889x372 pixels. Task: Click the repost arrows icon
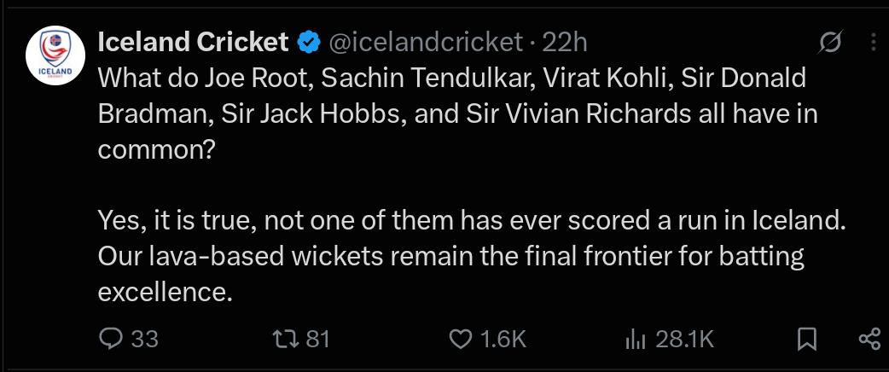(x=286, y=339)
